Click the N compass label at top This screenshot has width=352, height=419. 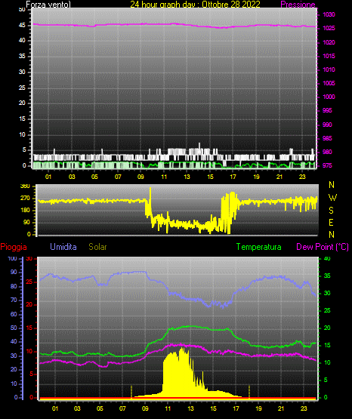point(332,185)
